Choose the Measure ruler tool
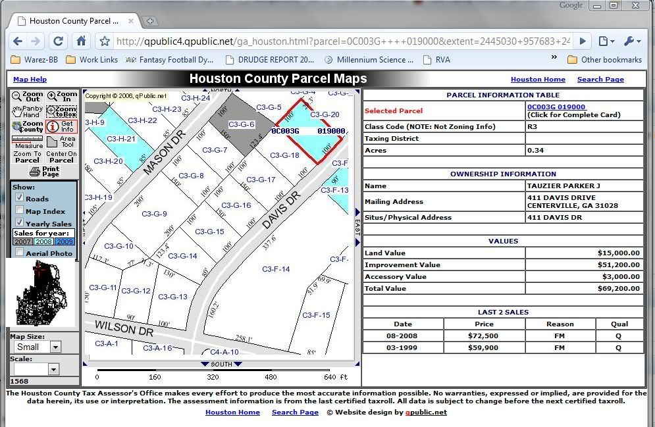The height and width of the screenshot is (427, 655). 27,142
